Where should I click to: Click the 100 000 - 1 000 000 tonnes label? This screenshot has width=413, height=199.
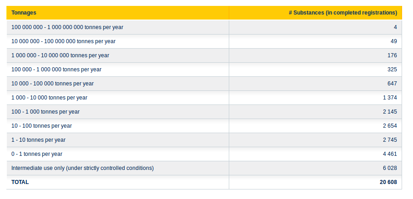[56, 70]
